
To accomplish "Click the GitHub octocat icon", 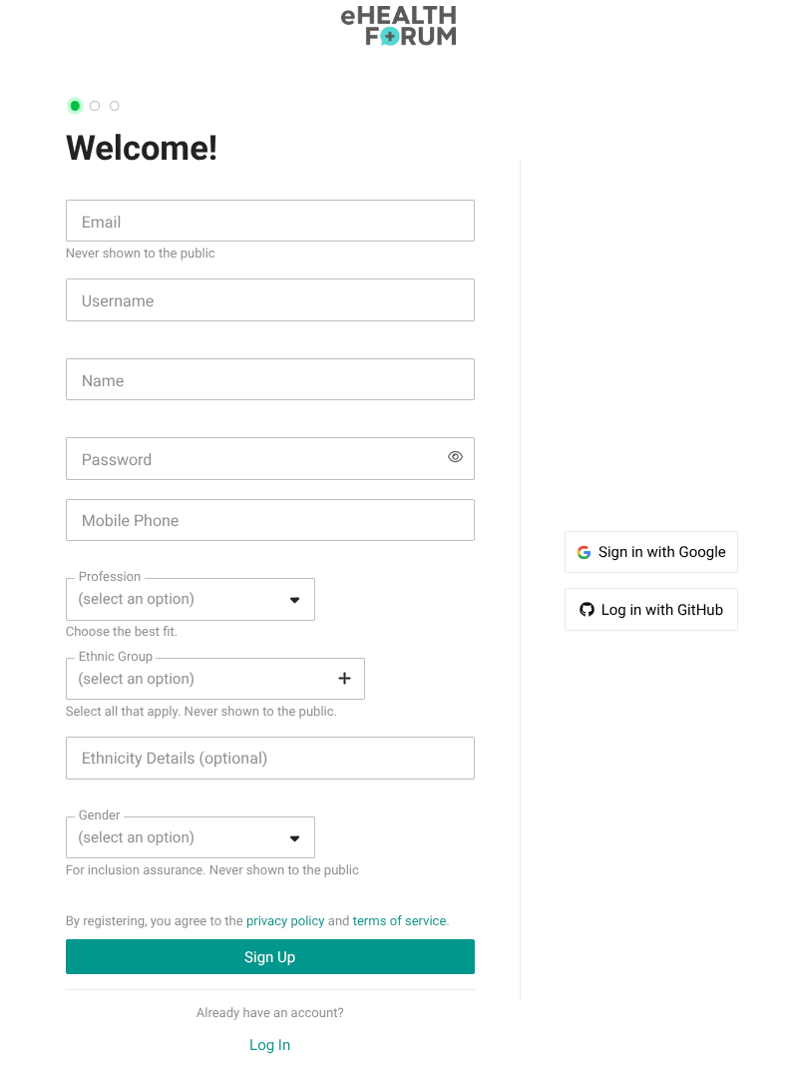I will [588, 610].
